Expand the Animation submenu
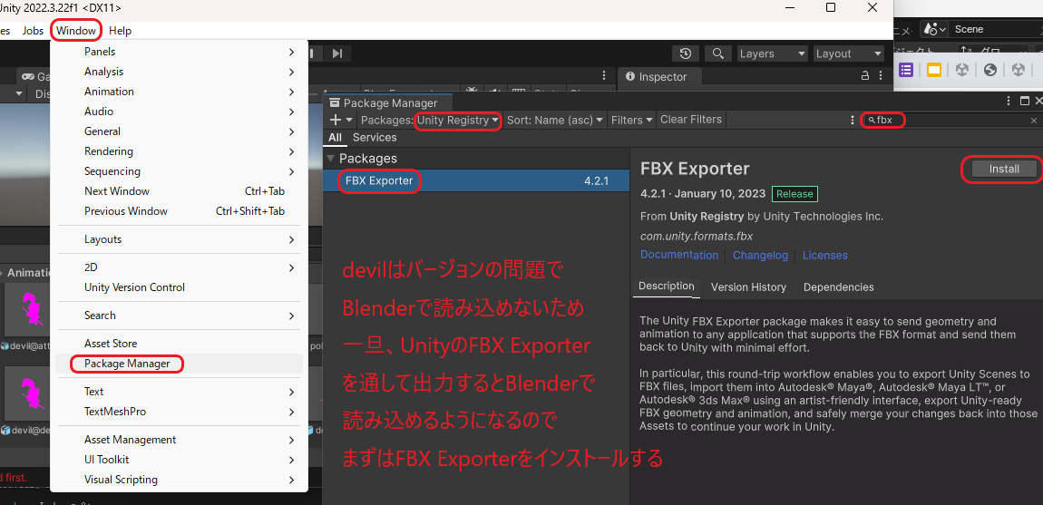The height and width of the screenshot is (505, 1043). [180, 92]
